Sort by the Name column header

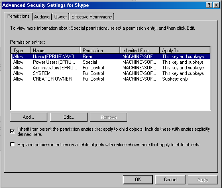pos(55,51)
